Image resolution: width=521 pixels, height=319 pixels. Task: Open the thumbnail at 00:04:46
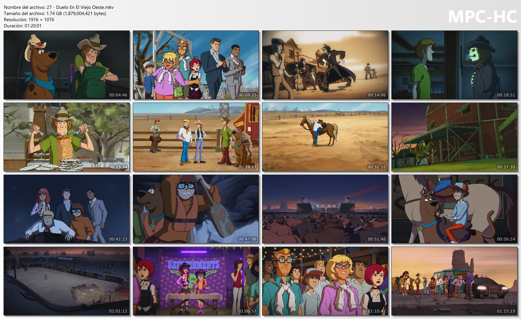67,65
